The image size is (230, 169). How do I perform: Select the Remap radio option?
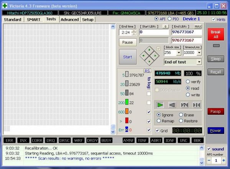pos(159,121)
